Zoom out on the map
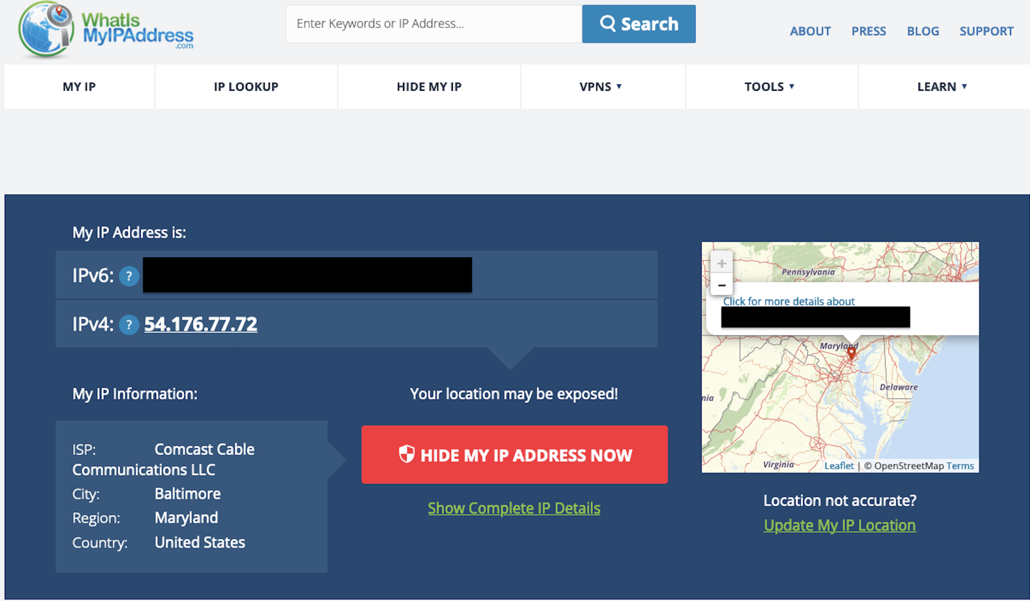The height and width of the screenshot is (601, 1030). point(721,285)
